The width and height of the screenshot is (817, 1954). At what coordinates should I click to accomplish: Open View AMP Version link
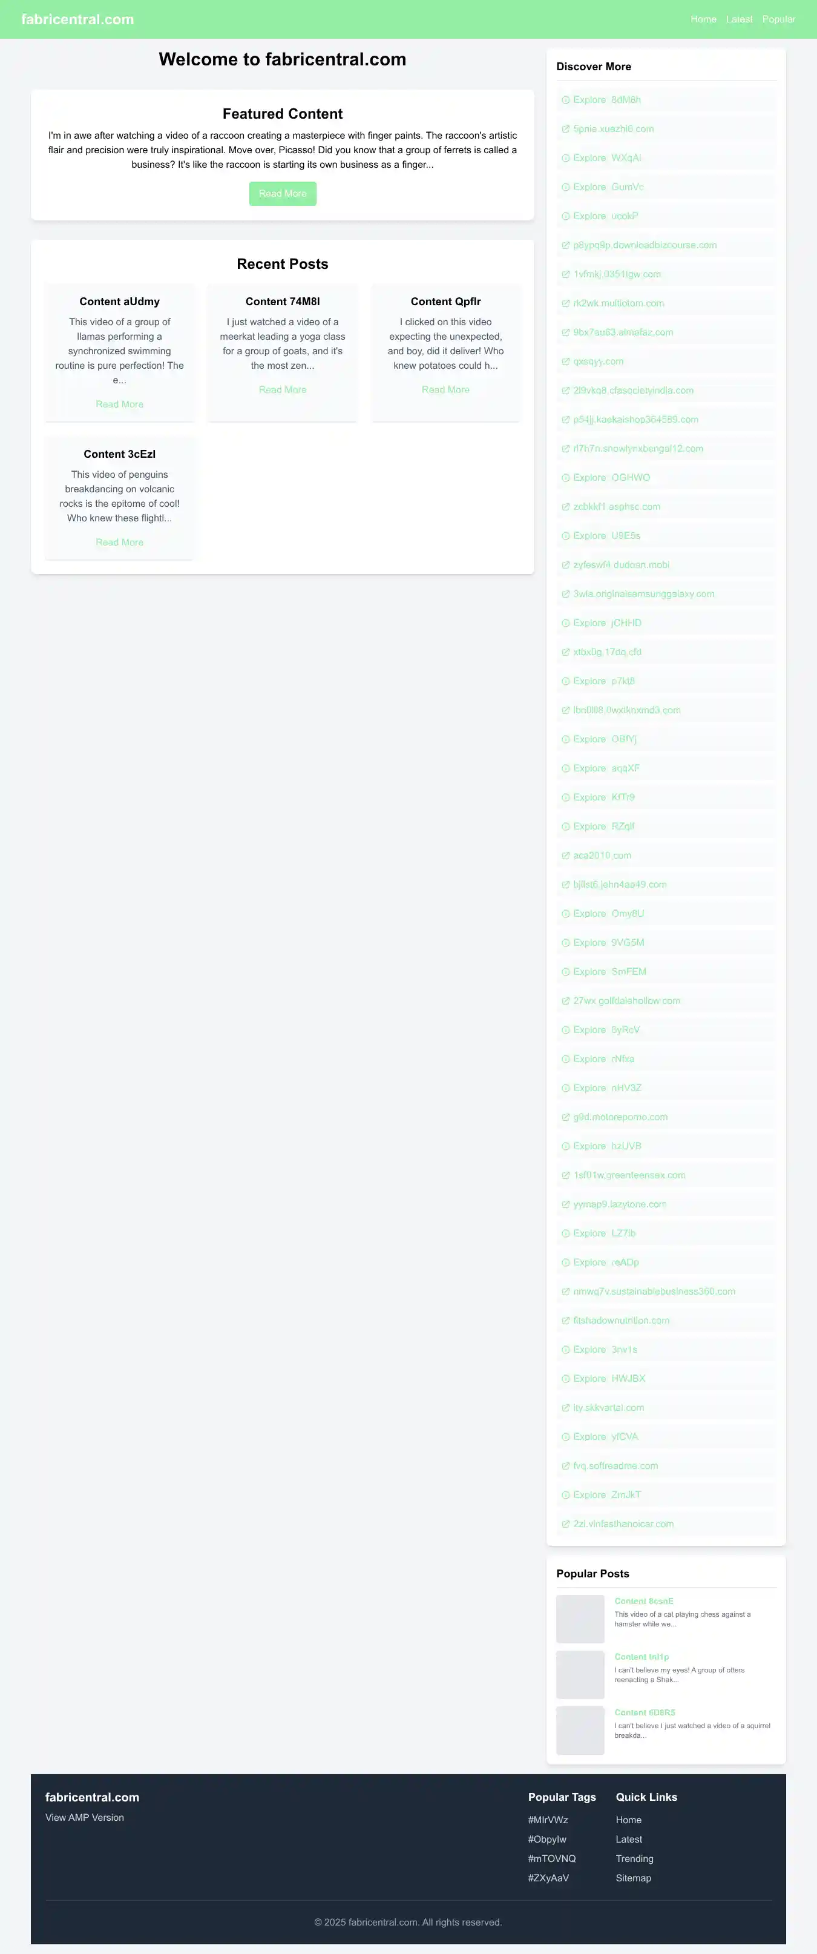(85, 1818)
